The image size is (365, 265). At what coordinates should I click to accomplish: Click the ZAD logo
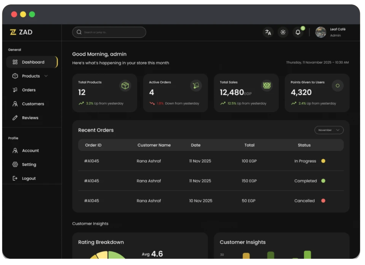[x=21, y=32]
